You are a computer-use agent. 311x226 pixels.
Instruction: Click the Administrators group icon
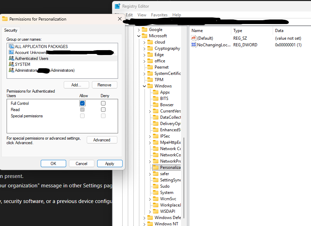(x=11, y=70)
